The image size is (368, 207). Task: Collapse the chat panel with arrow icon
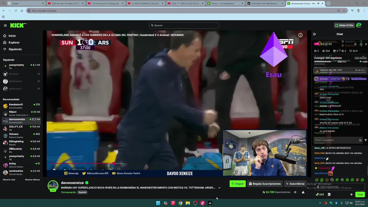point(315,34)
